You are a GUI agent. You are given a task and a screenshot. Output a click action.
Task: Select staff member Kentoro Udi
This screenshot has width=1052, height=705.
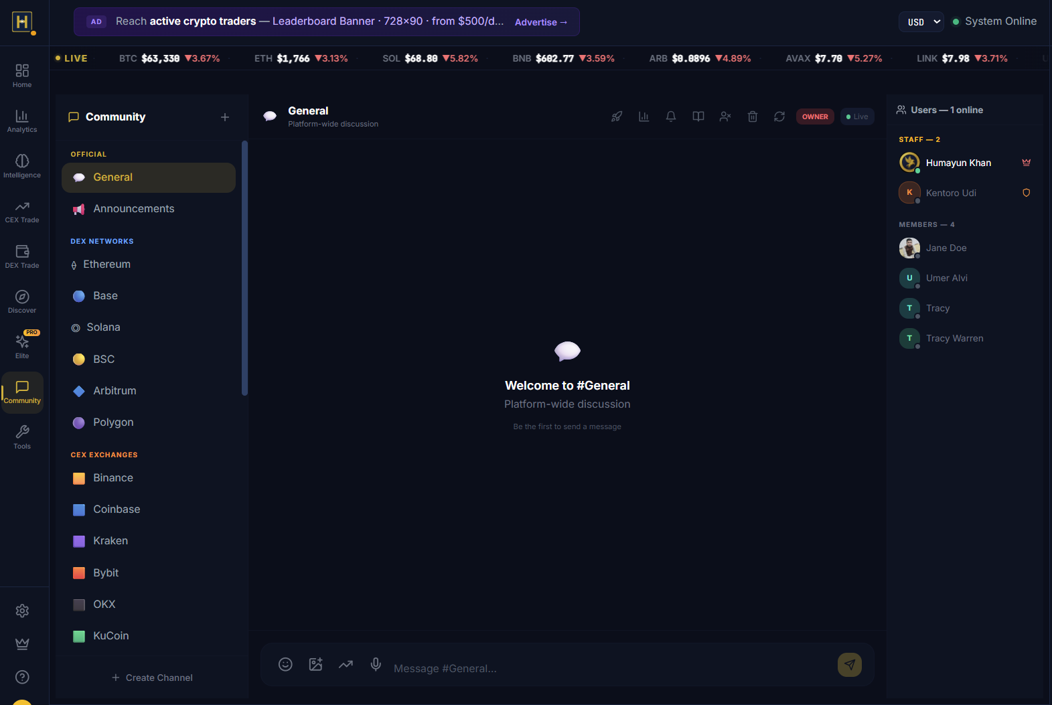(965, 193)
